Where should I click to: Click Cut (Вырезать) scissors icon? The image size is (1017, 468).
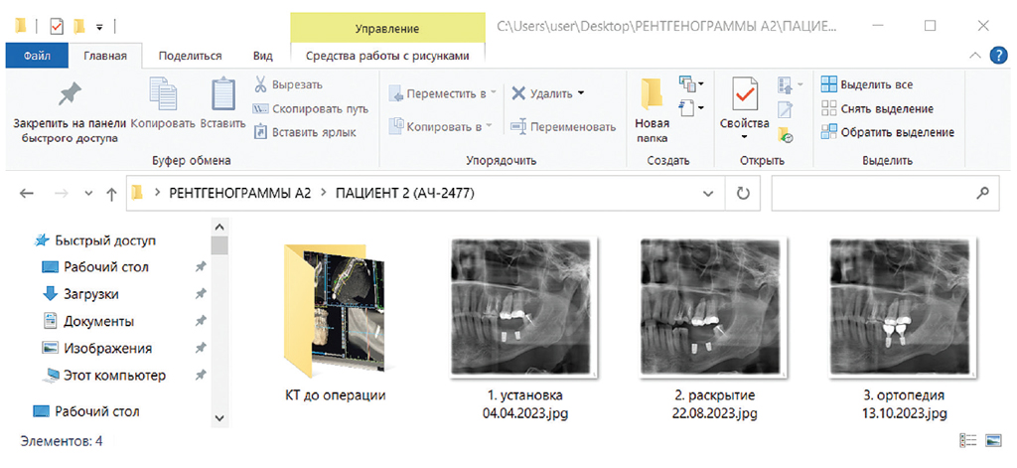click(x=261, y=85)
